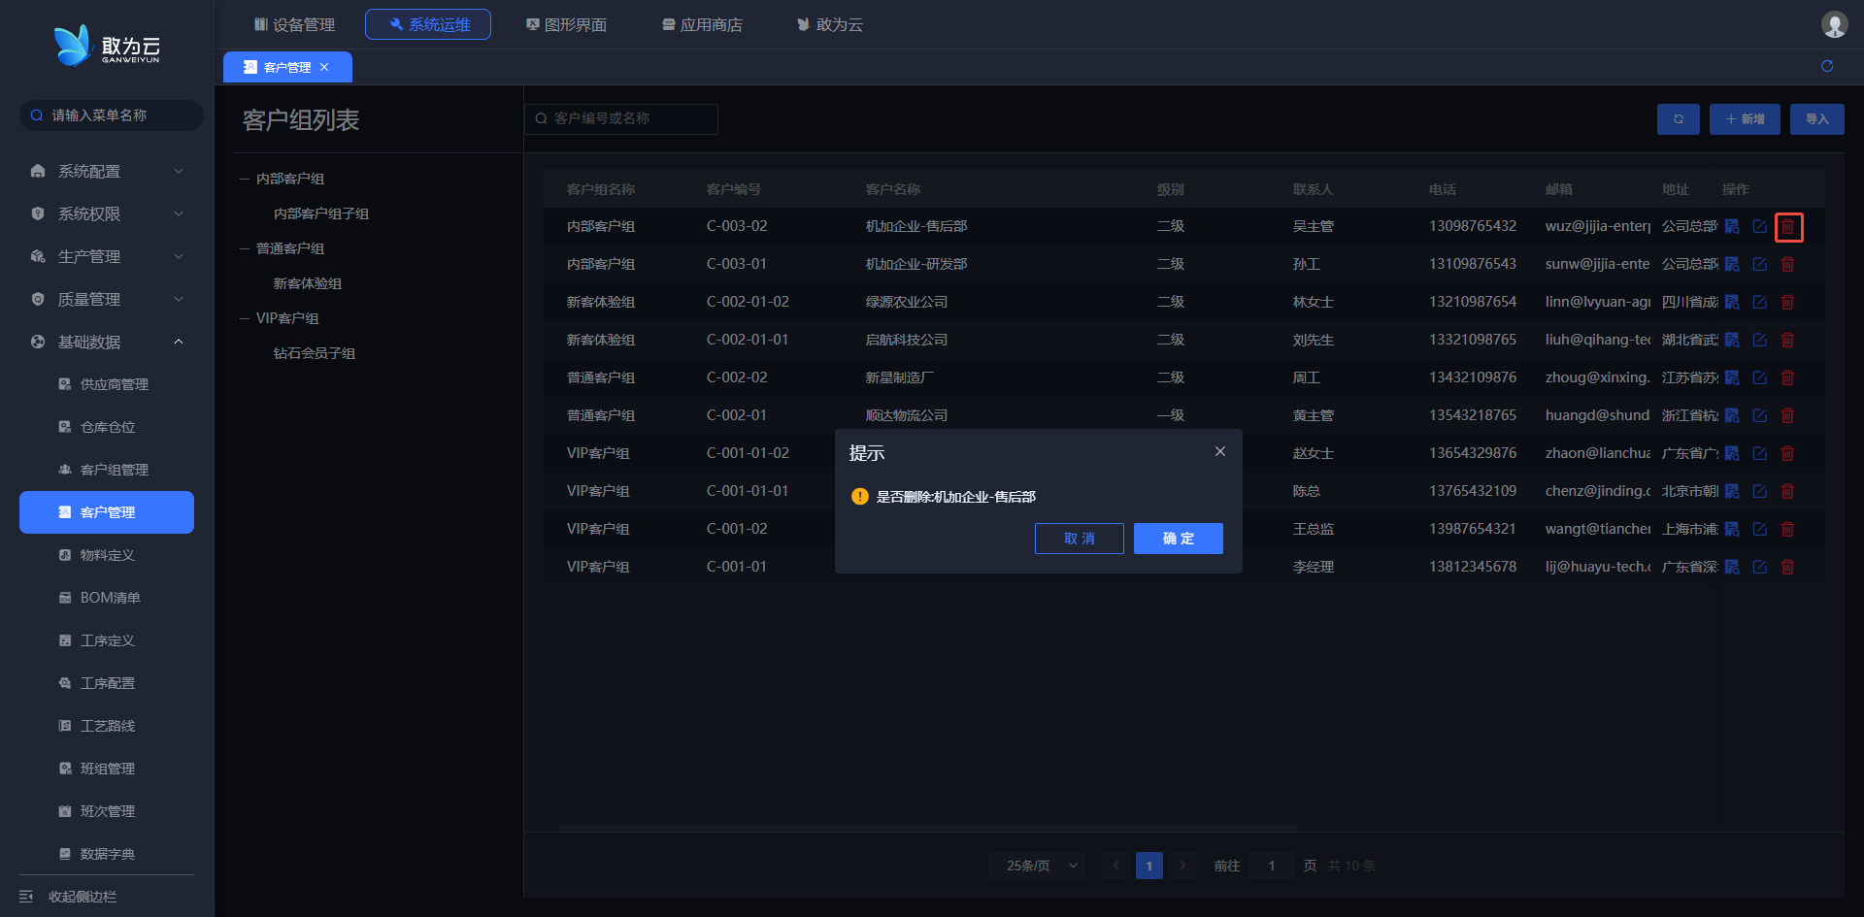Click the edit icon for 绿源农业公司 row

1759,302
